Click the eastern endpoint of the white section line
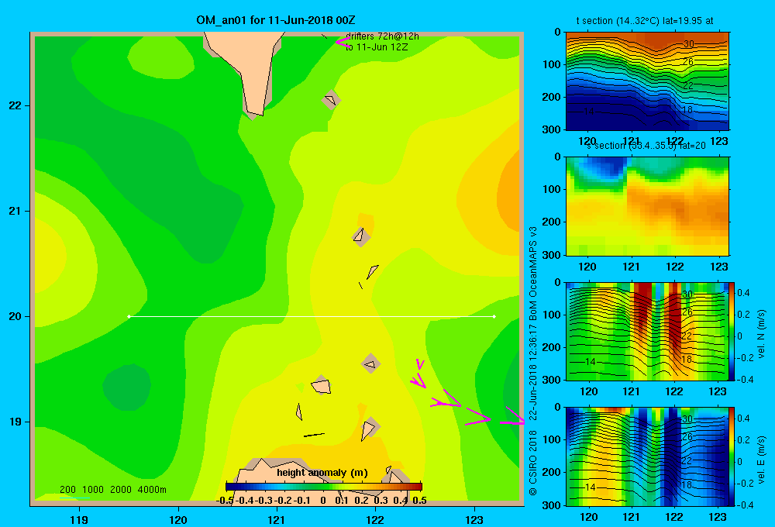 click(494, 316)
